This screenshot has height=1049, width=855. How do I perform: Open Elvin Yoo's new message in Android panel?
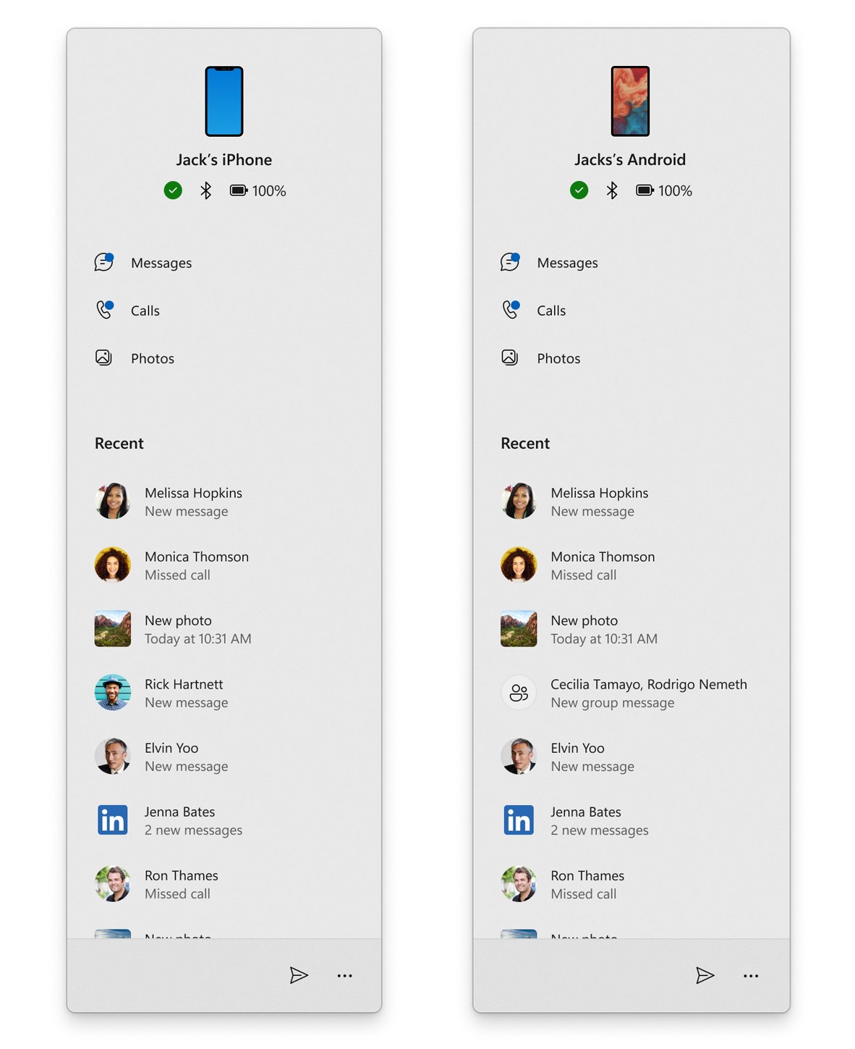point(592,757)
